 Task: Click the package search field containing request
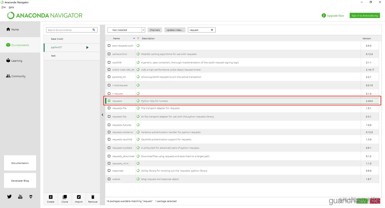tap(202, 30)
